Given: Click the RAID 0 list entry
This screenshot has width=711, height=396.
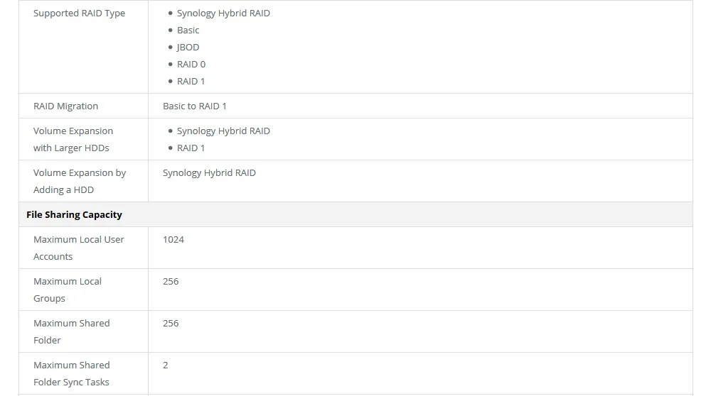Looking at the screenshot, I should [191, 65].
